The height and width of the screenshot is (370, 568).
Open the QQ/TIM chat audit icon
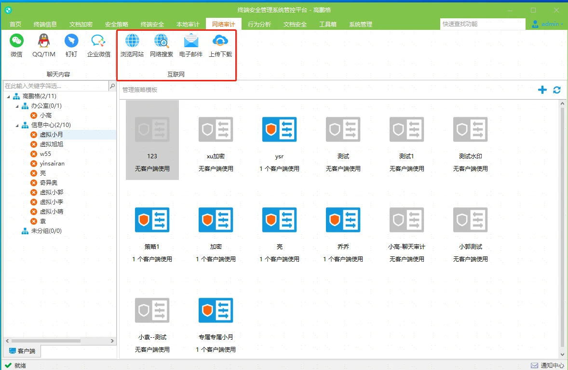(x=44, y=45)
